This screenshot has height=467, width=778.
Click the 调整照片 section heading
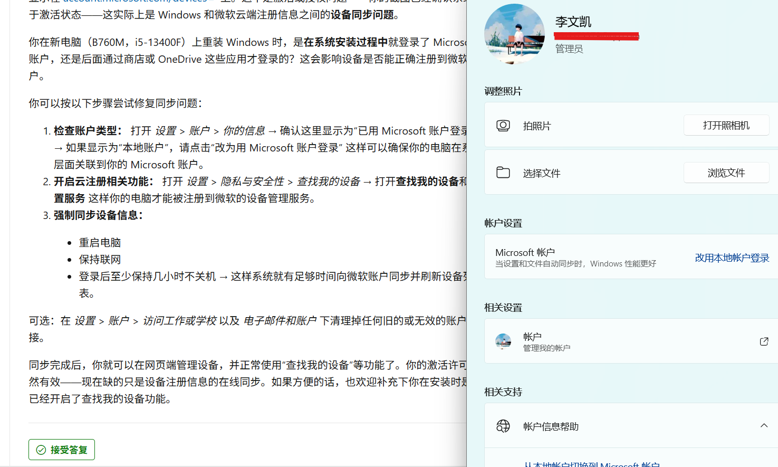(503, 91)
